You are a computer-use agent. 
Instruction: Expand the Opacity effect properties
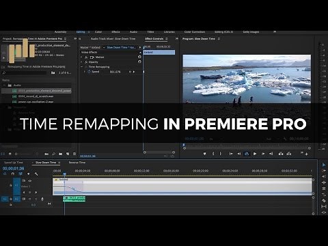81,62
